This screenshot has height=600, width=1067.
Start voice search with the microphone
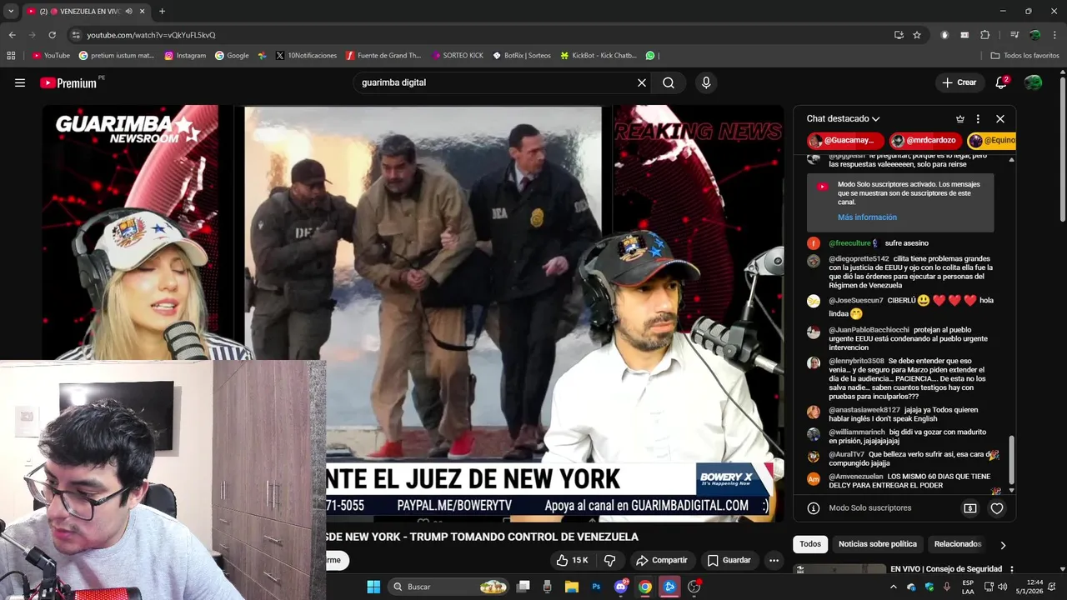(706, 82)
